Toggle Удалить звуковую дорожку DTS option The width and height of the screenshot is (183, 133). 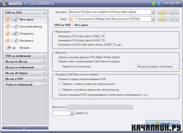pos(89,57)
